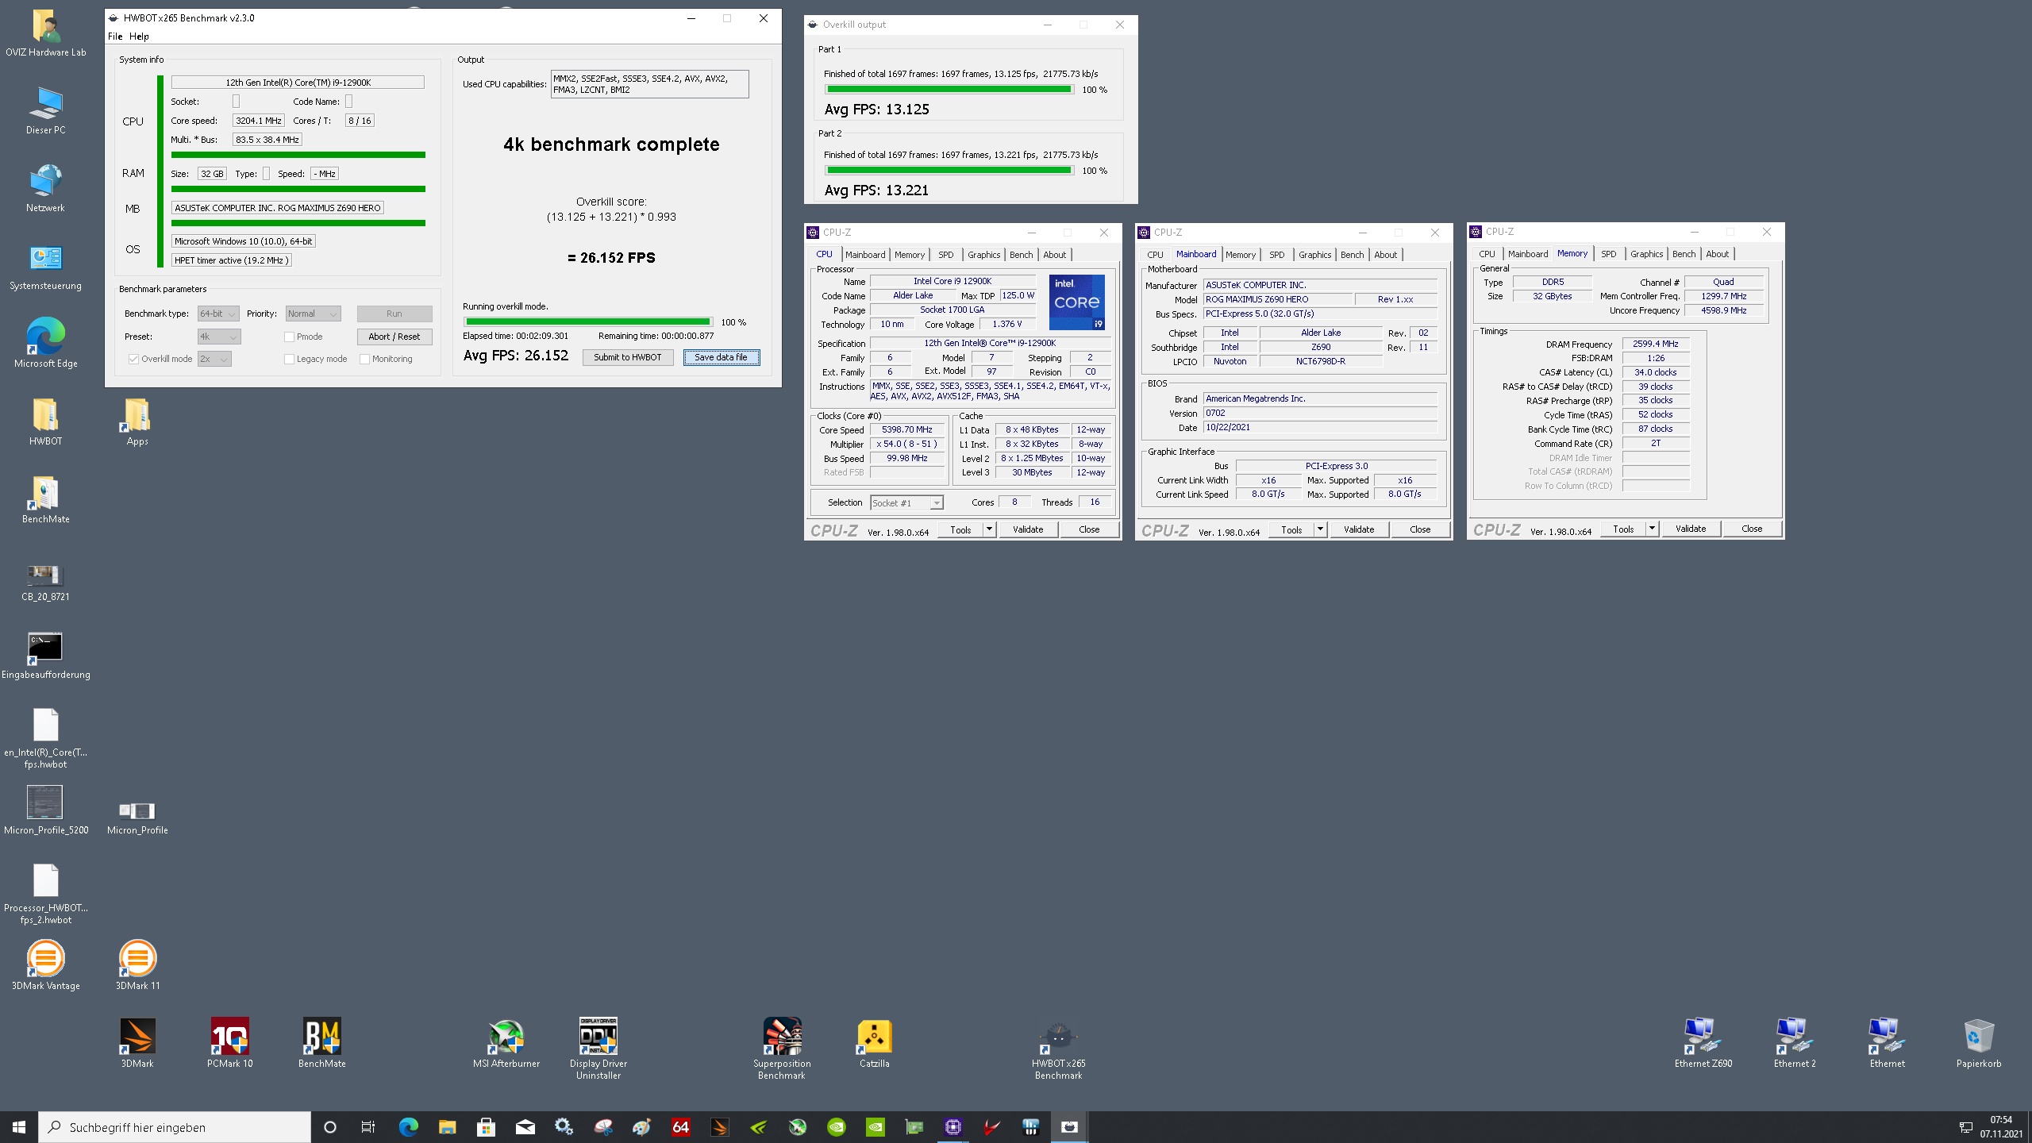
Task: Open the Microsoft Store taskbar icon
Action: (486, 1127)
